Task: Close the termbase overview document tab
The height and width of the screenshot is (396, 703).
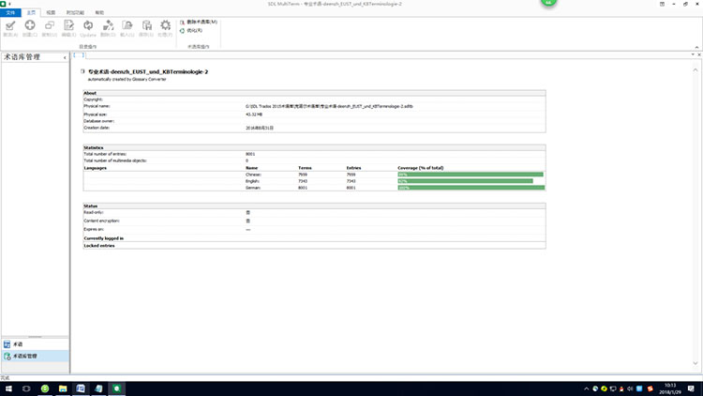Action: pyautogui.click(x=699, y=54)
